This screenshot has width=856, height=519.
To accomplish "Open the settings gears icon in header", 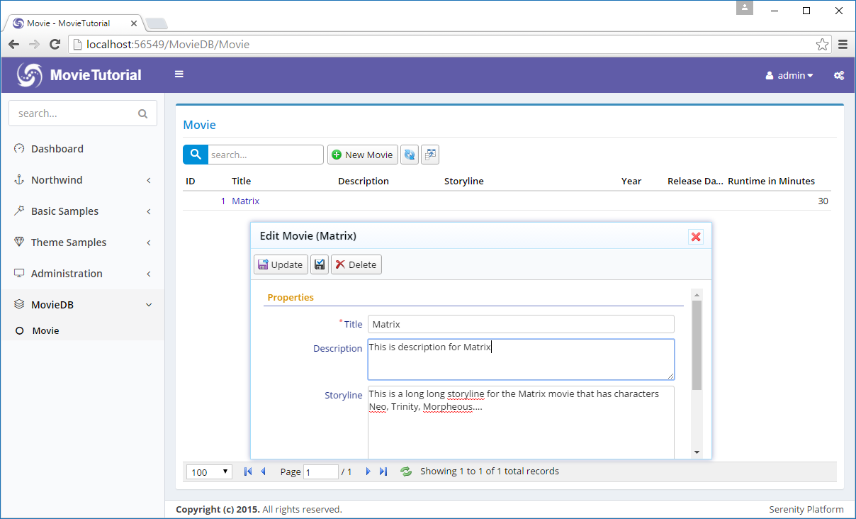I will click(839, 75).
